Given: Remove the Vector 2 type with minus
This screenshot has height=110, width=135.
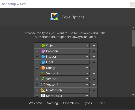Looking at the screenshot, I should coord(94,73).
